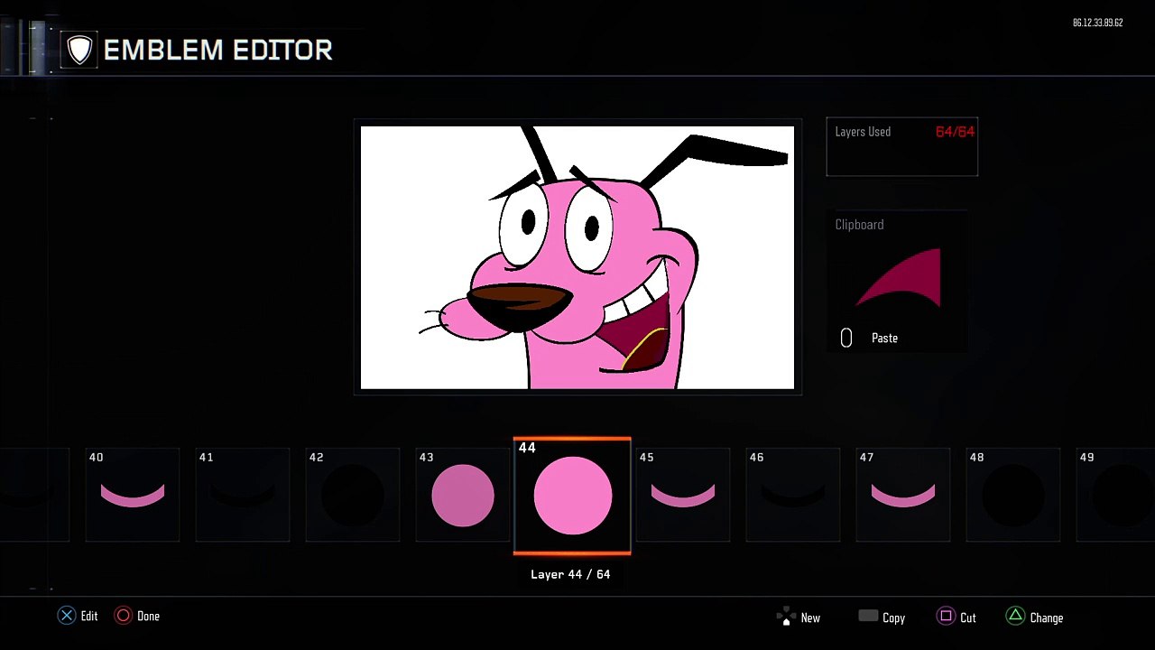Select layer 46 dark crescent thumbnail
Screen dimensions: 1155x650
click(793, 495)
